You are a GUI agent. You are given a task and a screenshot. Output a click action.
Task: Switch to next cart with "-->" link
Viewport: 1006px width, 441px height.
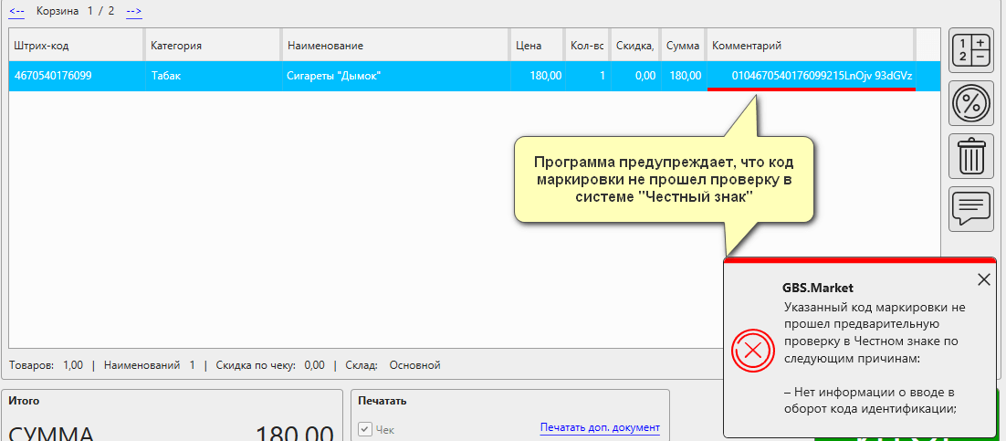(x=134, y=12)
